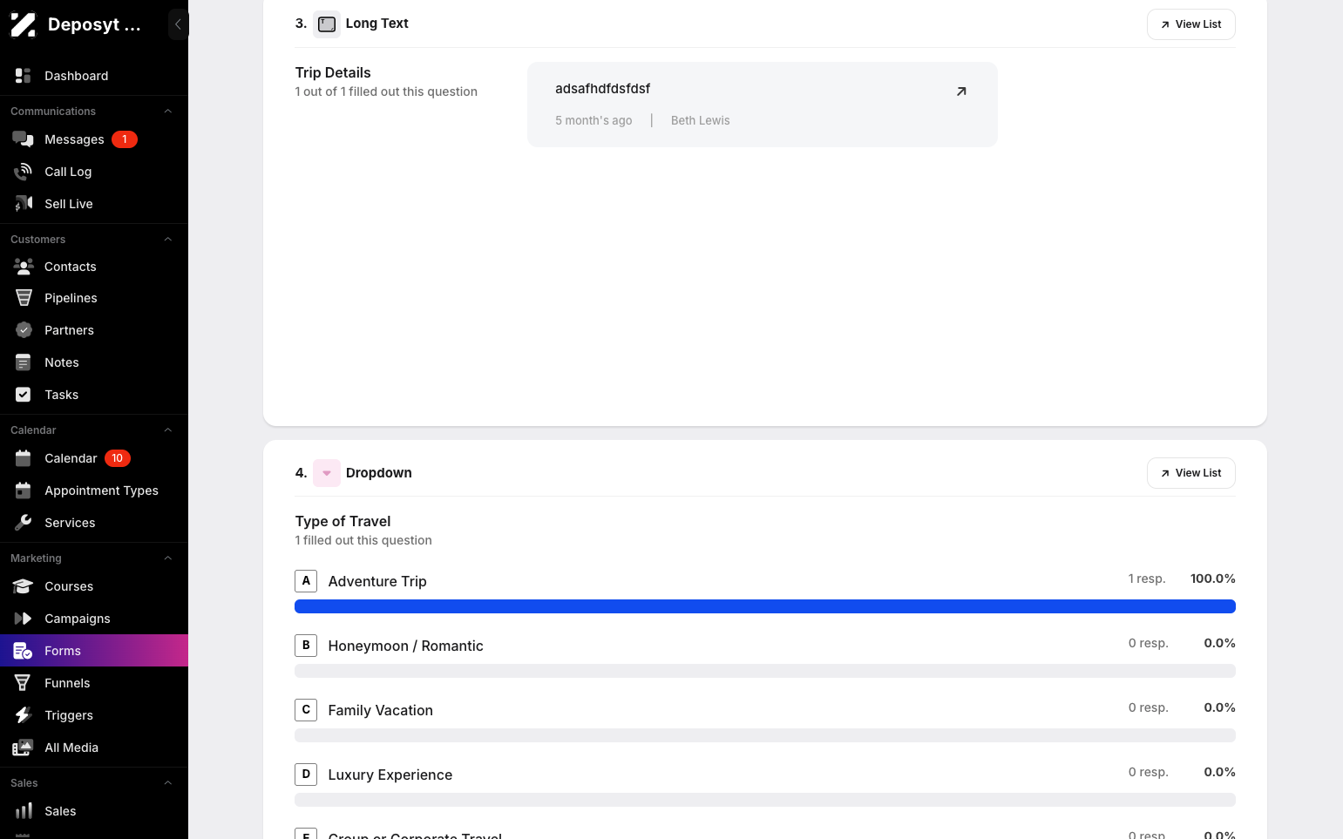Open the Appointment Types icon
Screen dimensions: 1343x839
24,491
